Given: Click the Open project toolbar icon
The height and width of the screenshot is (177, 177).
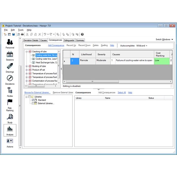Looking at the screenshot, I should click(x=9, y=34).
